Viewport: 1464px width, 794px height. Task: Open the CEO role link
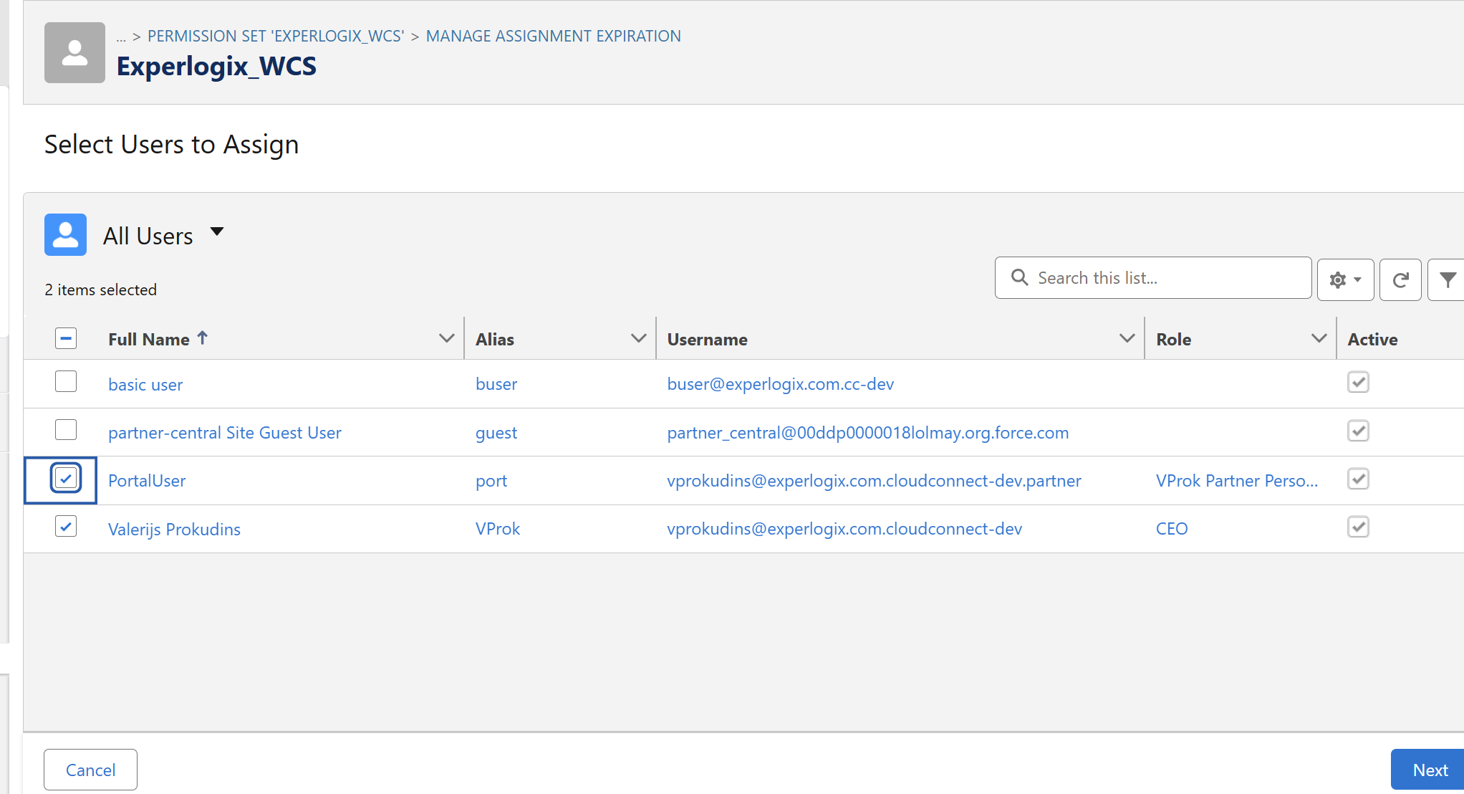1172,529
